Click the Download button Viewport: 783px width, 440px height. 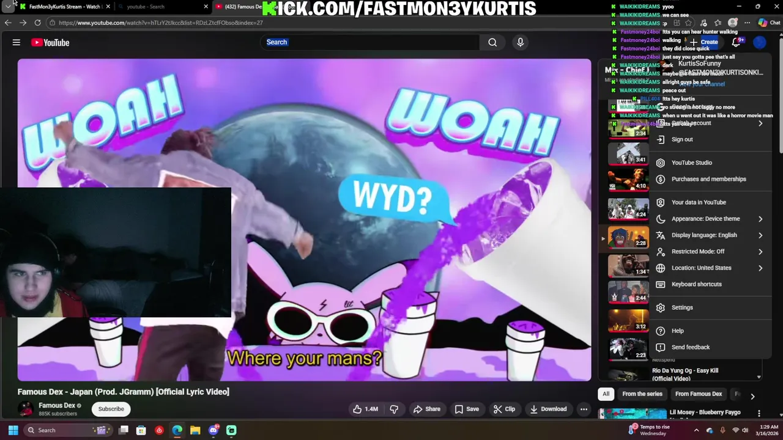pos(548,409)
